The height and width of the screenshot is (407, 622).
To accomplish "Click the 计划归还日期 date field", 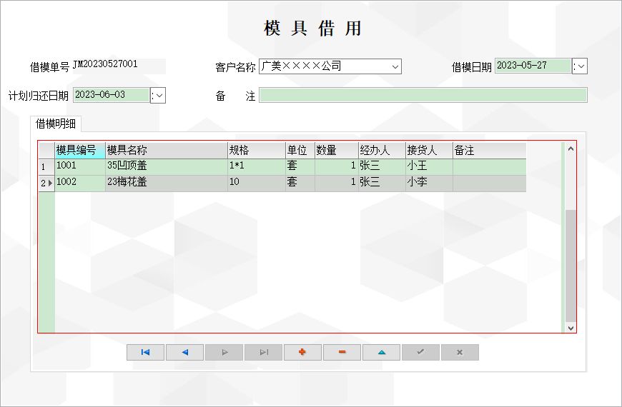I will [112, 95].
